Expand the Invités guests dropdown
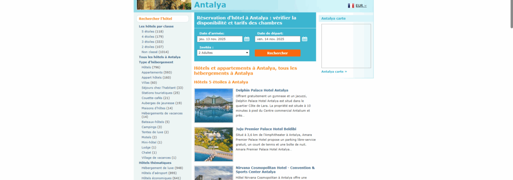Screen dimensions: 513x180 pos(223,53)
